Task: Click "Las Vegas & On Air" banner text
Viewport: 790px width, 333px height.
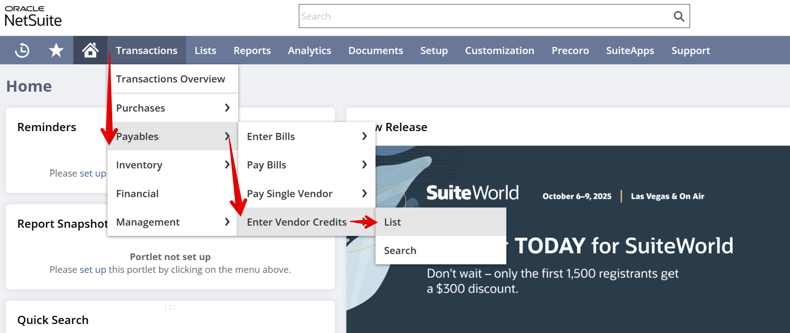Action: point(667,196)
